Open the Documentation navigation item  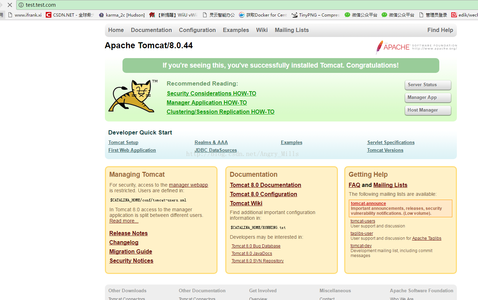point(151,30)
